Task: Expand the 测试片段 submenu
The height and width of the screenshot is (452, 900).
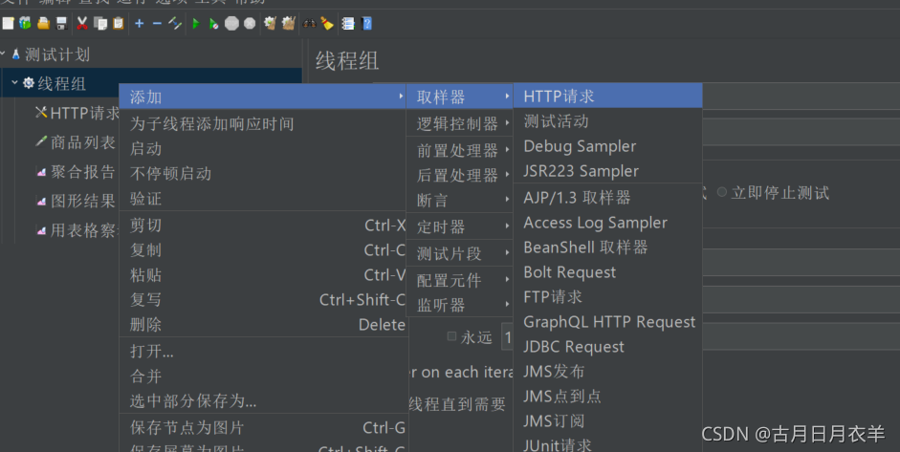Action: (459, 253)
